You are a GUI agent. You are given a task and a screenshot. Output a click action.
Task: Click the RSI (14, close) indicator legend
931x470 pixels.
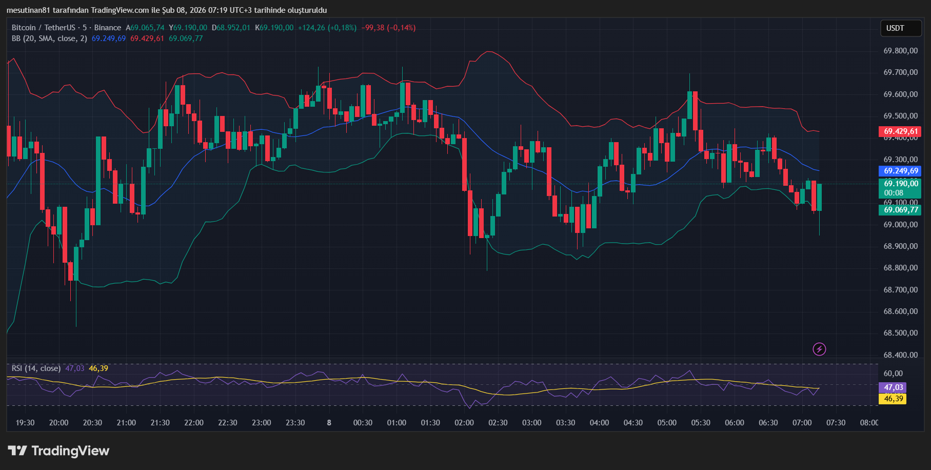36,368
